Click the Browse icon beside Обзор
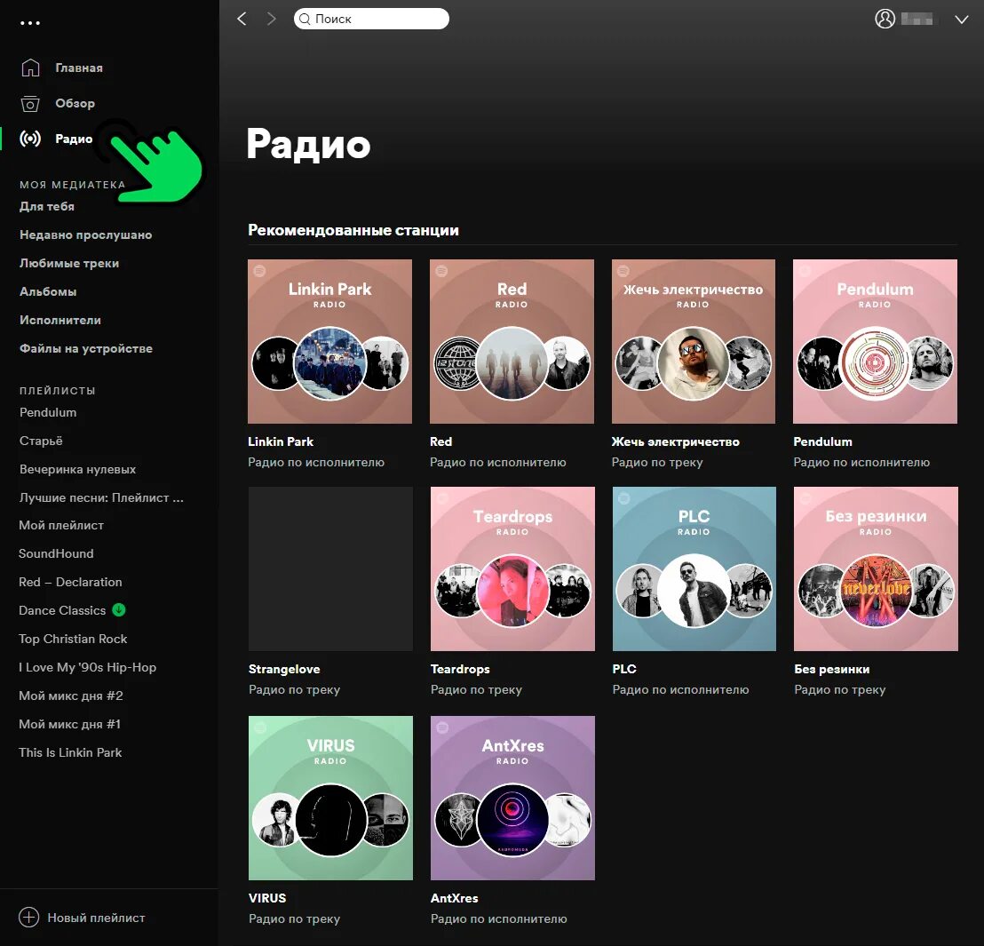The height and width of the screenshot is (946, 984). [x=30, y=104]
